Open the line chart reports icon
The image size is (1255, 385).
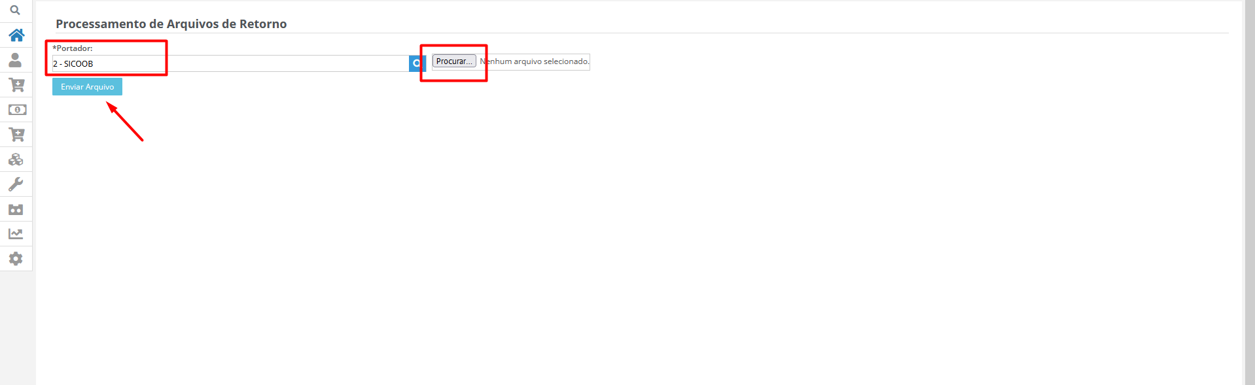[16, 234]
